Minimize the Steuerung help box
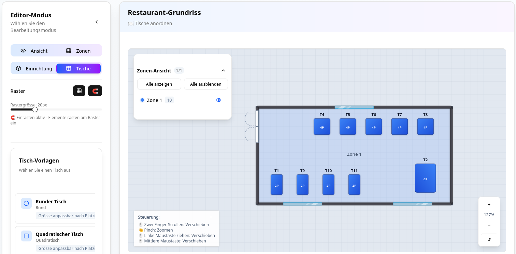The image size is (516, 254). (211, 217)
